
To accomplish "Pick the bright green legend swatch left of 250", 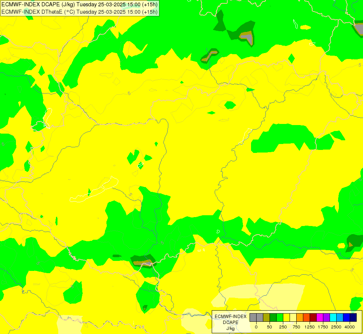I will tap(280, 317).
